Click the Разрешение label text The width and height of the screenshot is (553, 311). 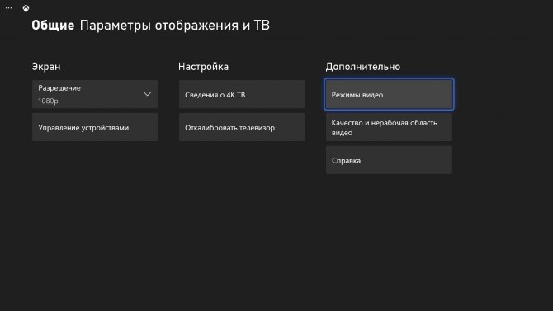[x=59, y=88]
